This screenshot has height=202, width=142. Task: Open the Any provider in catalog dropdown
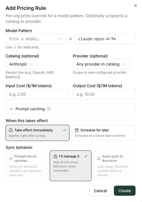[101, 64]
